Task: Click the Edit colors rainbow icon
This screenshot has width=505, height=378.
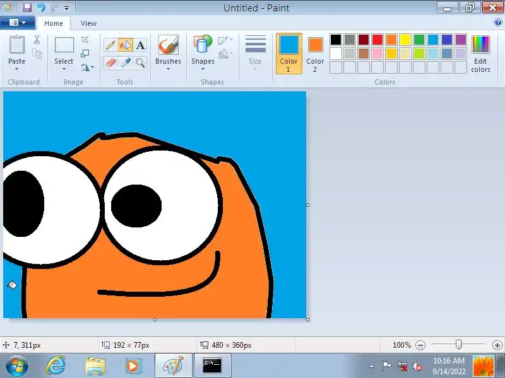Action: point(480,44)
